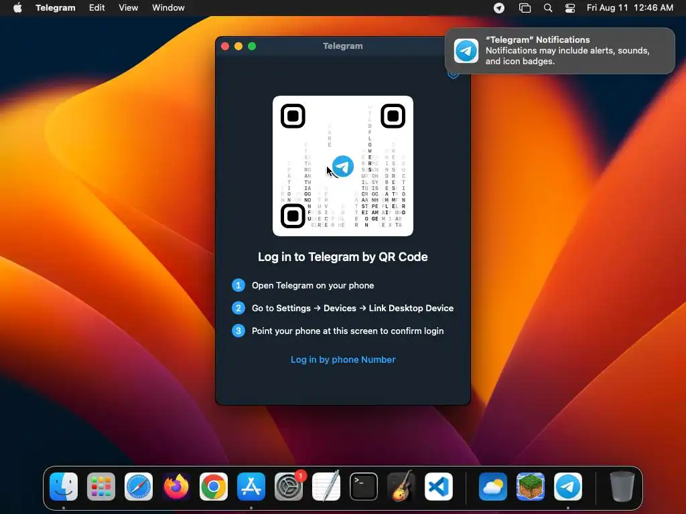Open Finder from the dock
The height and width of the screenshot is (514, 686).
64,487
